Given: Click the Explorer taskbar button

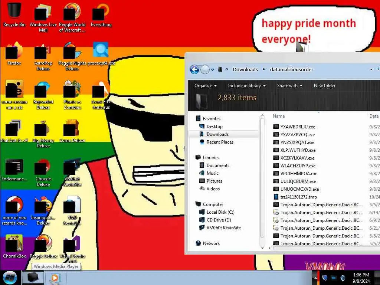Looking at the screenshot, I should click(33, 278).
